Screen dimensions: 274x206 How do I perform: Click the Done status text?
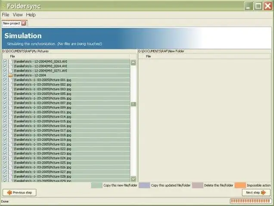point(5,201)
